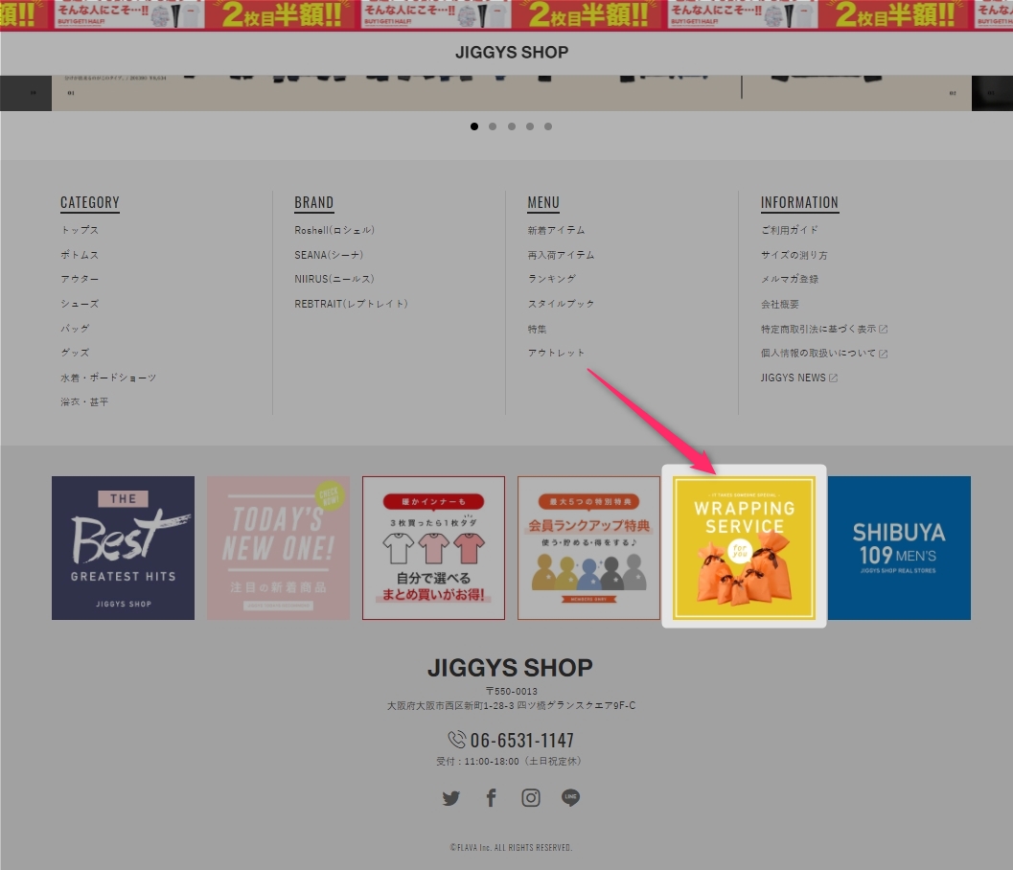Open the Twitter social icon
Screen dimensions: 1013x870
click(x=451, y=798)
